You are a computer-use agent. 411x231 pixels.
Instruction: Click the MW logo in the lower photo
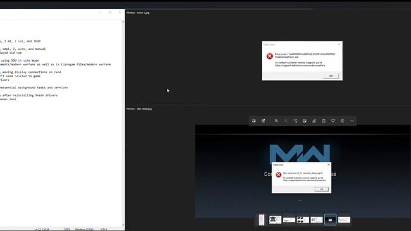pos(300,153)
